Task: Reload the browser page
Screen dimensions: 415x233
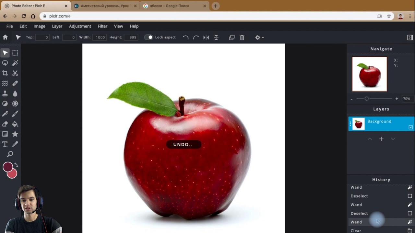Action: [24, 16]
